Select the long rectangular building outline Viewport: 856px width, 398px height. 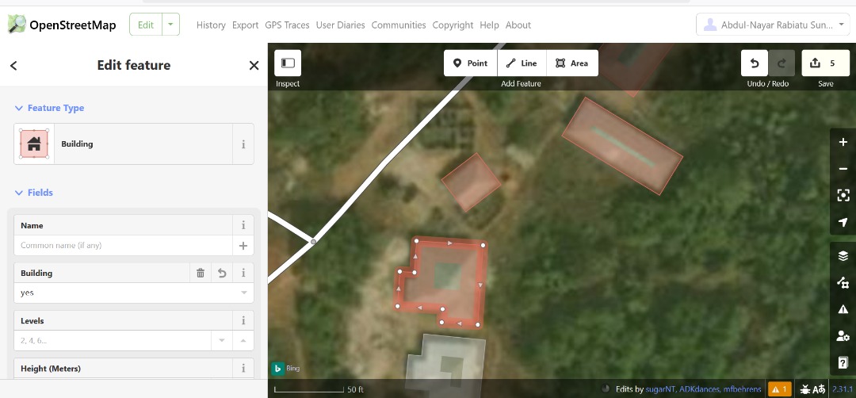point(622,146)
